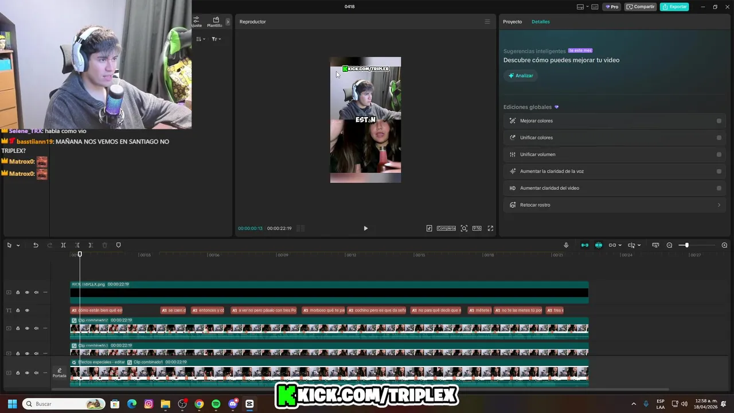This screenshot has width=734, height=413.
Task: Expand Retocar rostro options
Action: tap(719, 205)
